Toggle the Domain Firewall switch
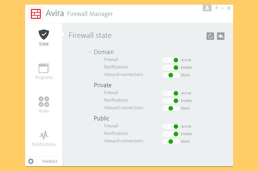Screen dimensions: 258x171 pyautogui.click(x=171, y=60)
